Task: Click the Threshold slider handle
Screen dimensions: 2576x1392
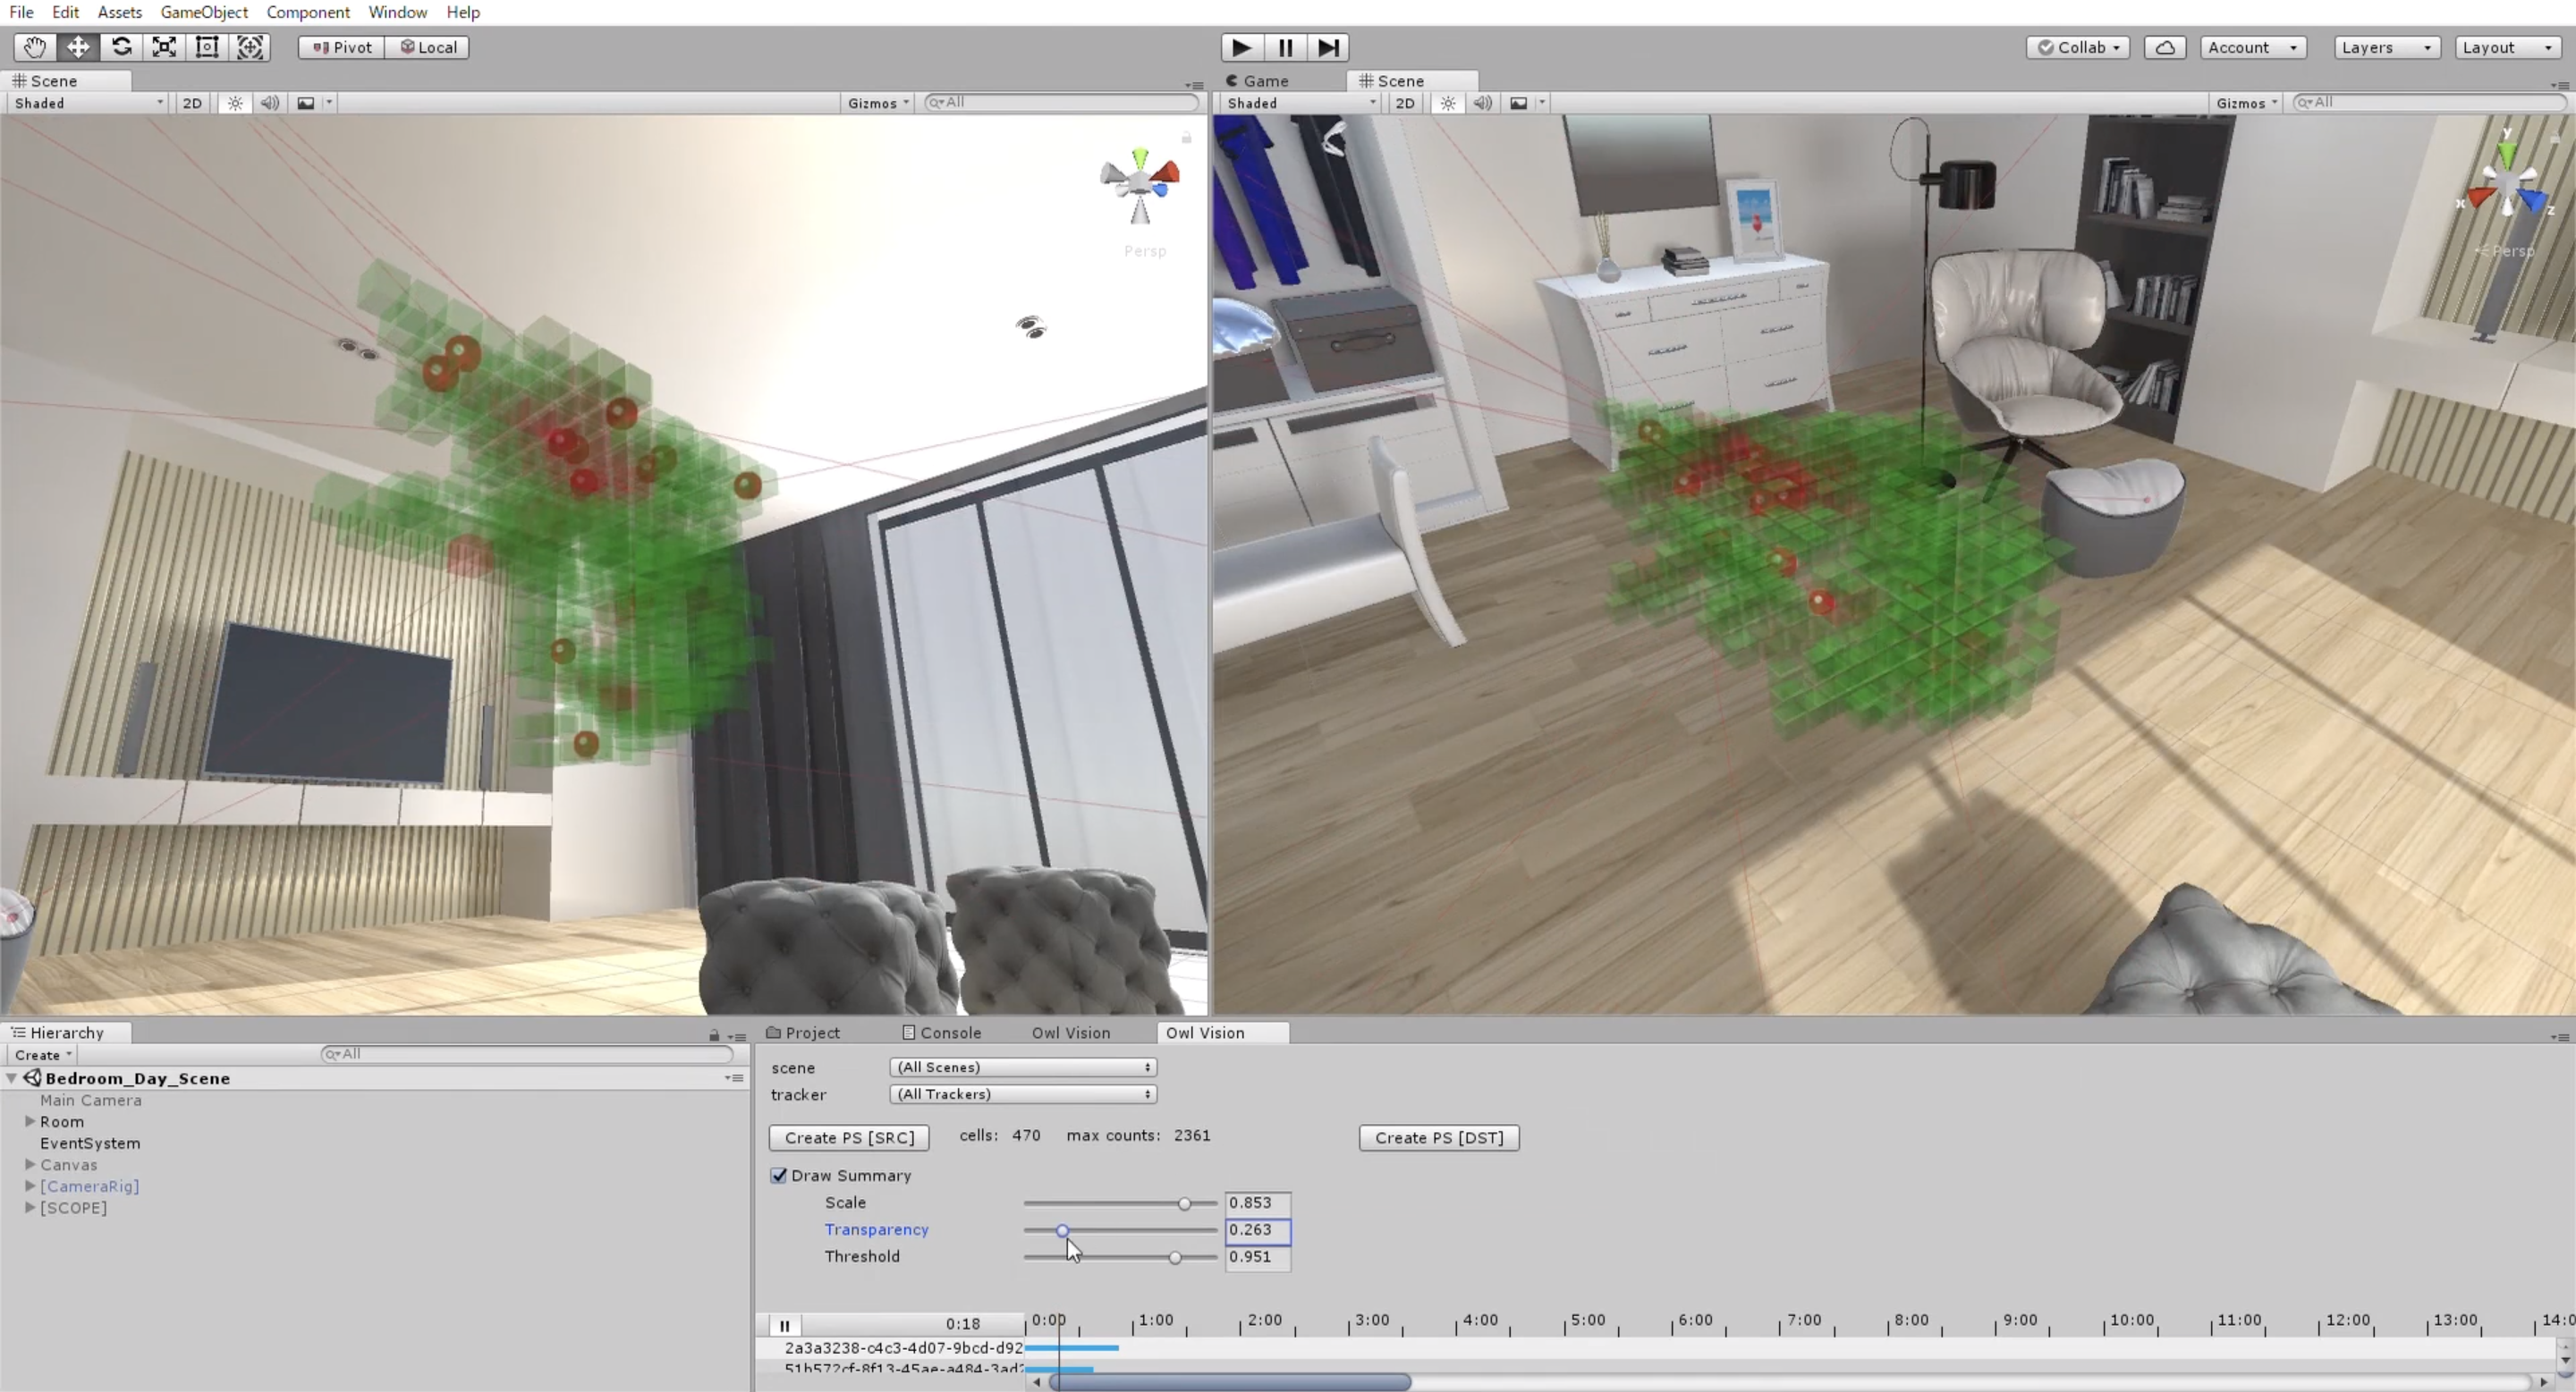Action: [x=1175, y=1257]
